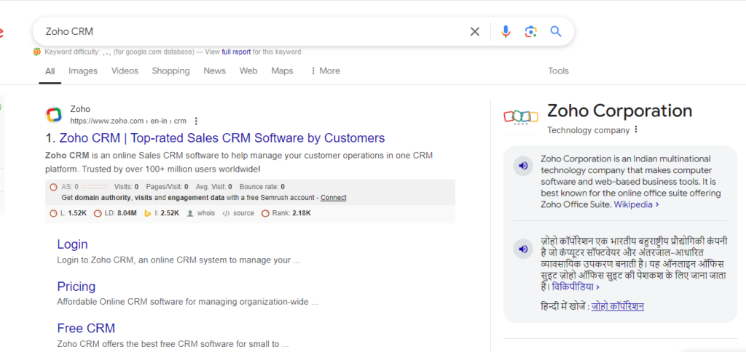Click the Pages/Visit: 0 metric
The width and height of the screenshot is (746, 352).
pyautogui.click(x=167, y=187)
